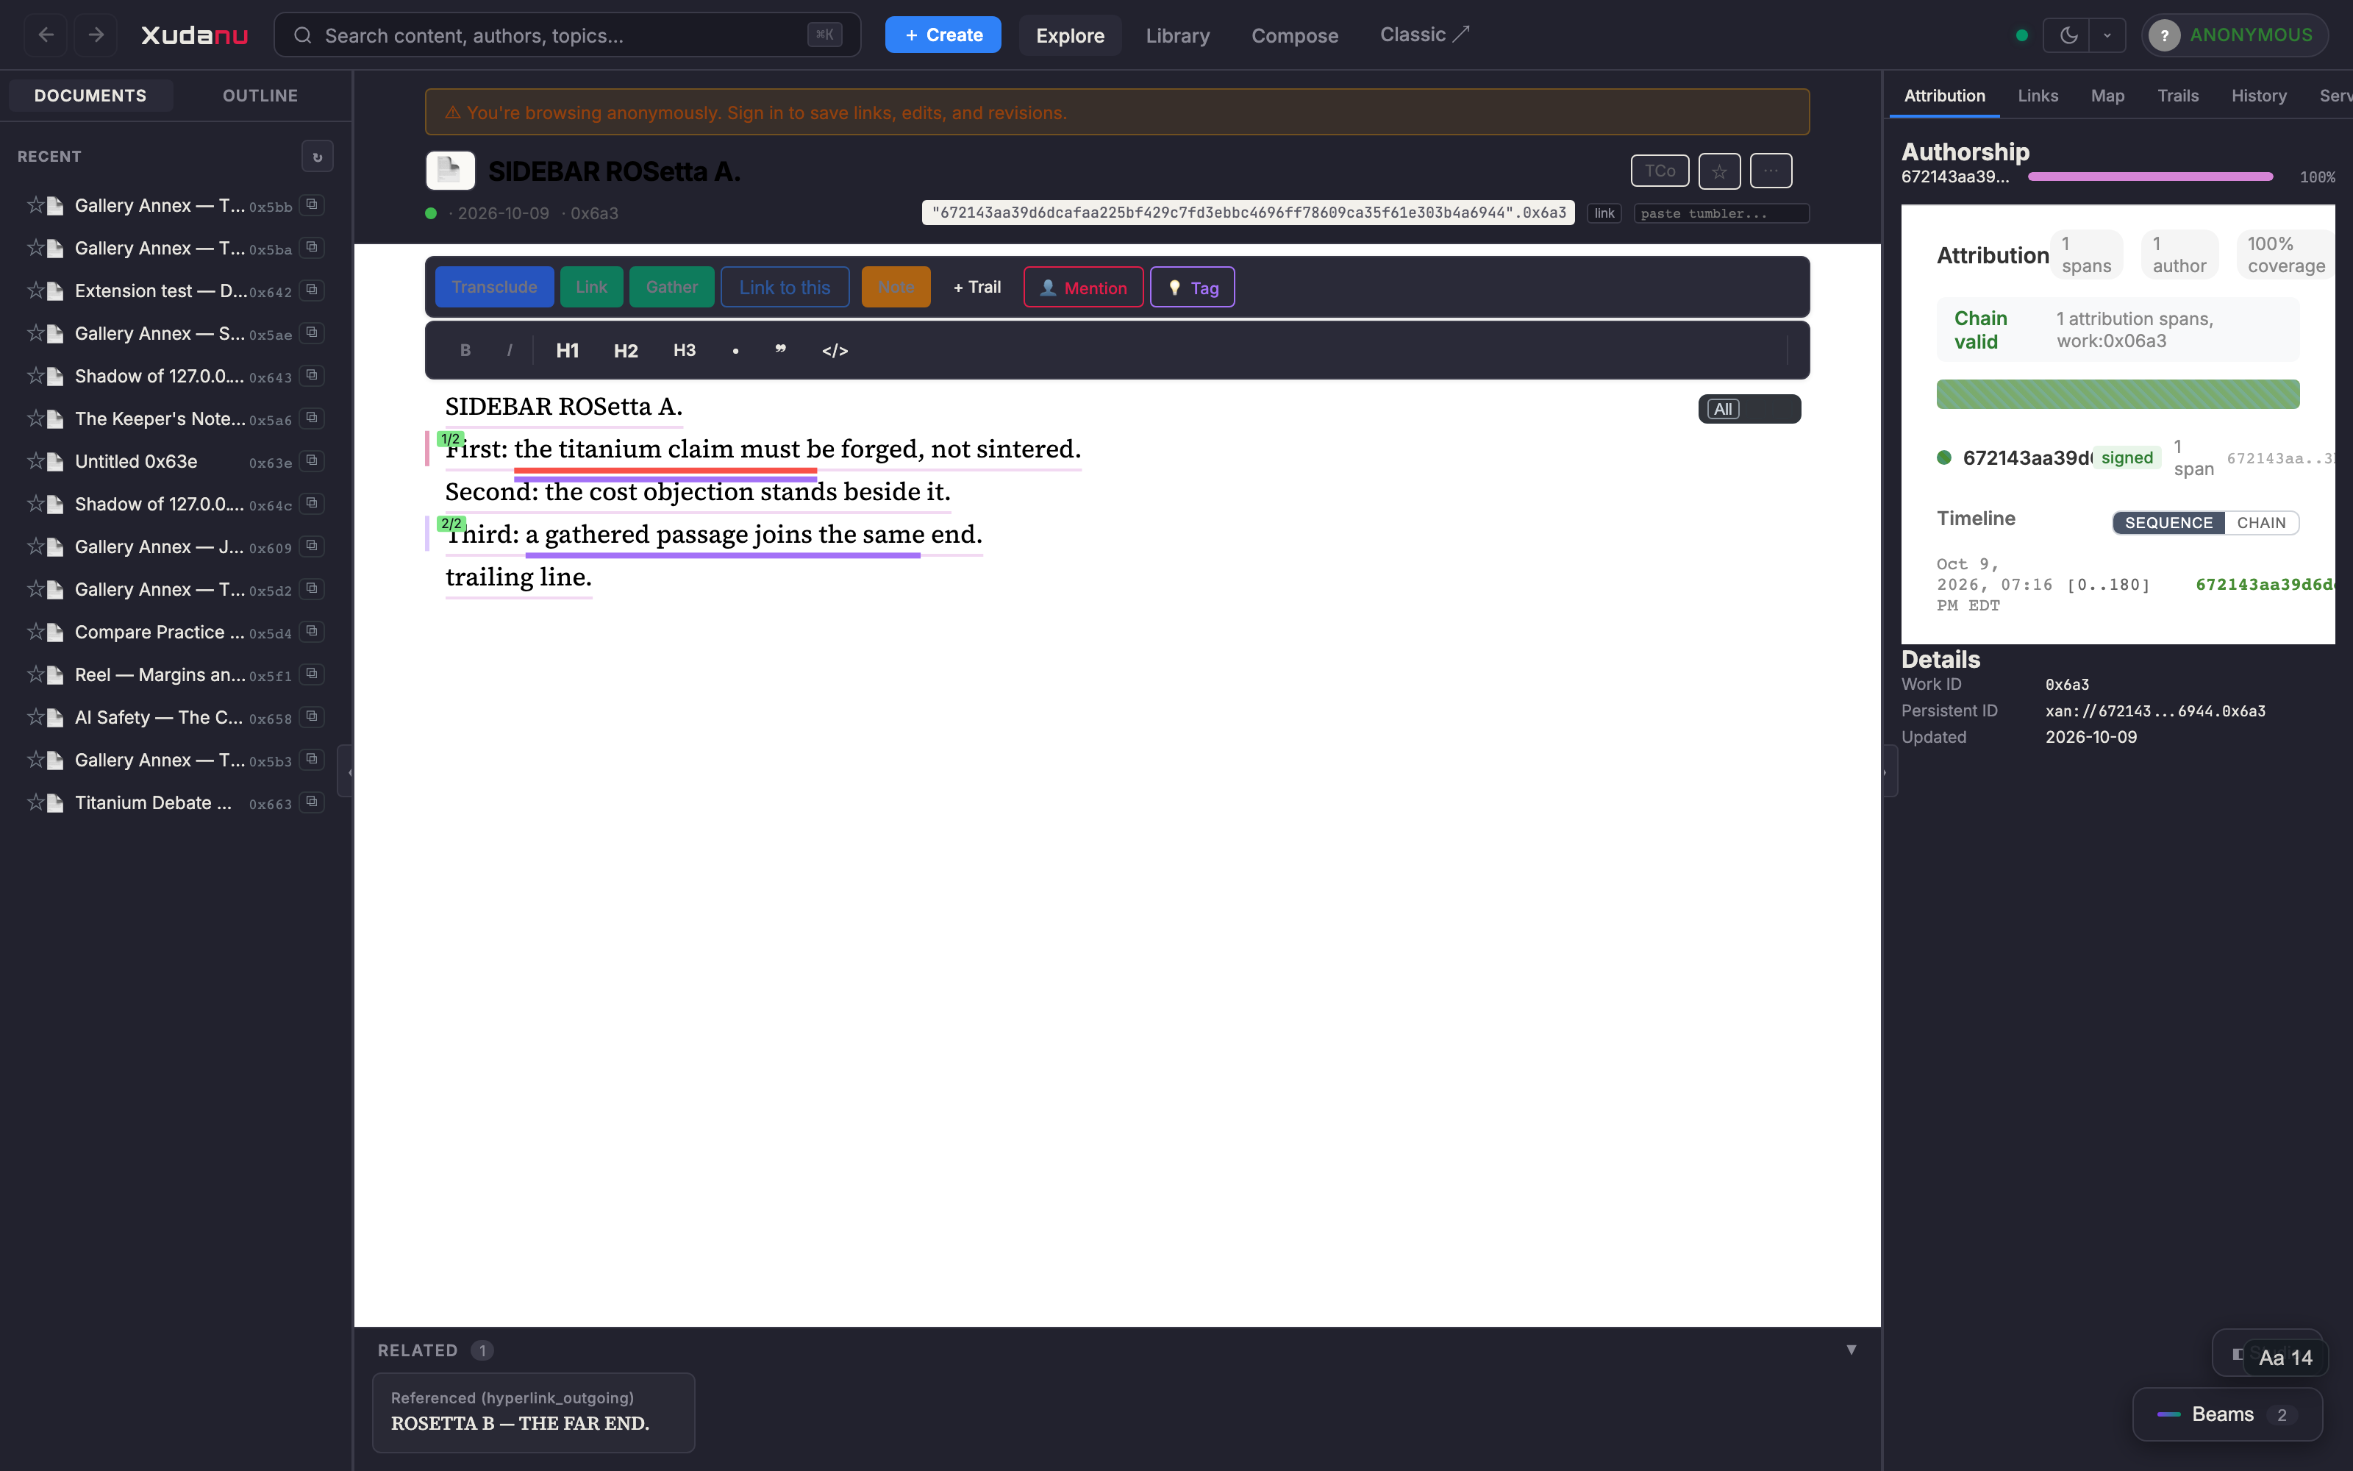The width and height of the screenshot is (2353, 1471).
Task: Star the Titanium Debate document
Action: click(x=36, y=802)
